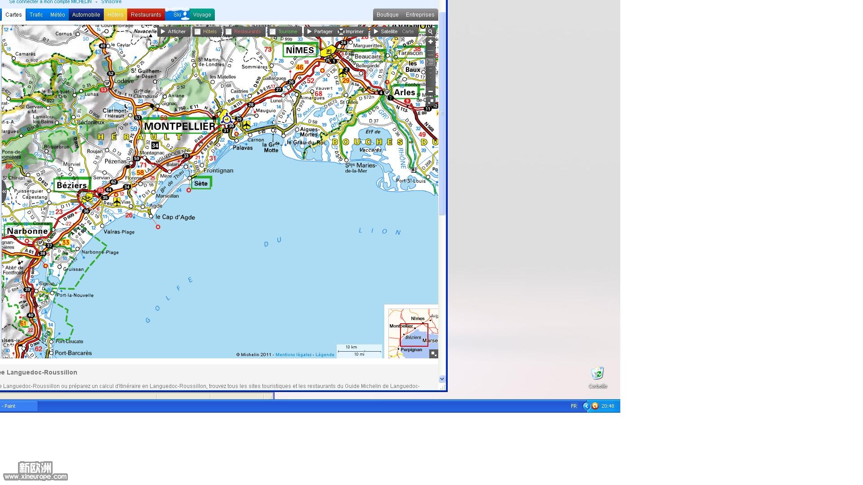Click the Nîmes yellow parking symbol
863x485 pixels.
pos(329,51)
